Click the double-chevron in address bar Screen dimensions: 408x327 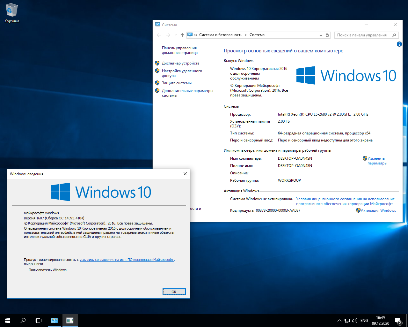195,35
